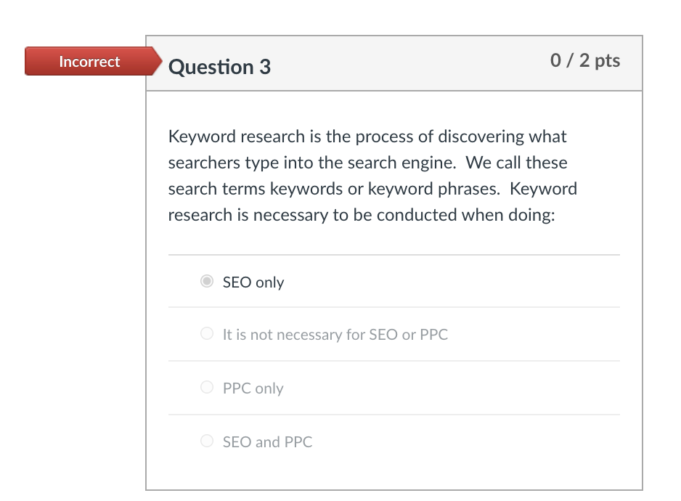Screen dimensions: 681x501
Task: Pick the "SEO and PPC" radio button
Action: click(x=206, y=441)
